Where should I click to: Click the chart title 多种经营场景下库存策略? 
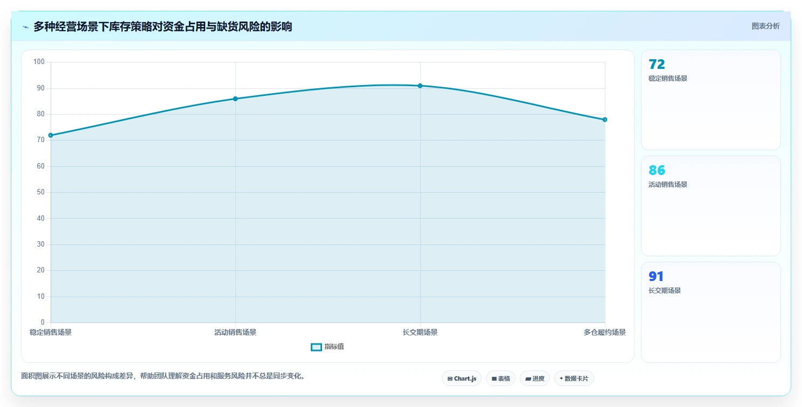tap(163, 26)
